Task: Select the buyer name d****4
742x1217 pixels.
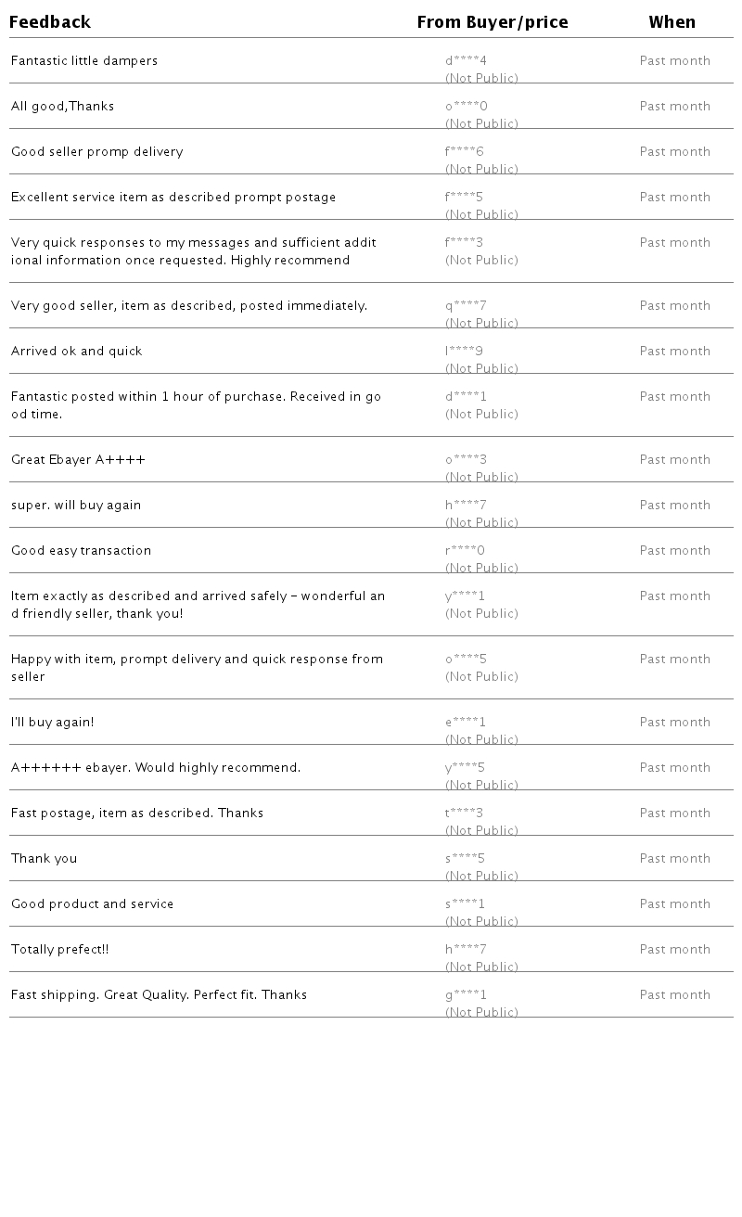Action: [x=466, y=61]
